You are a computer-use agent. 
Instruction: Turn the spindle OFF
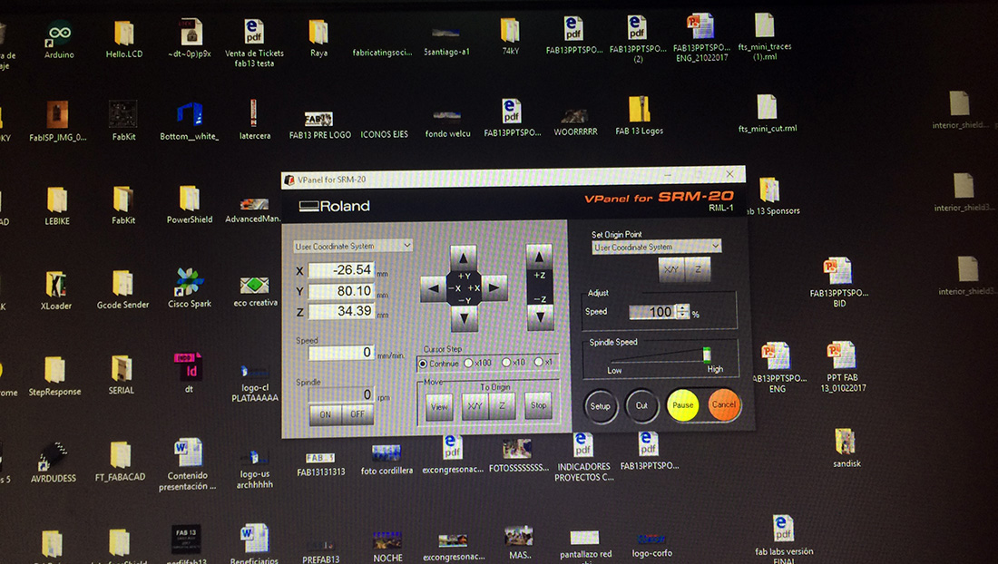[x=357, y=414]
